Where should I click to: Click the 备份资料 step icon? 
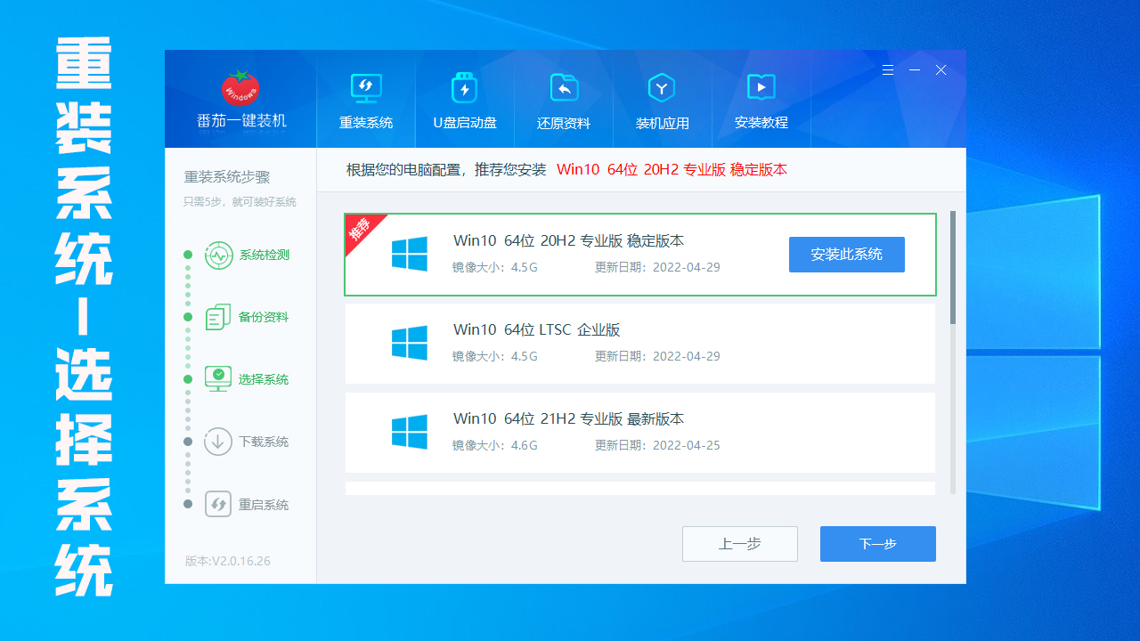point(218,318)
